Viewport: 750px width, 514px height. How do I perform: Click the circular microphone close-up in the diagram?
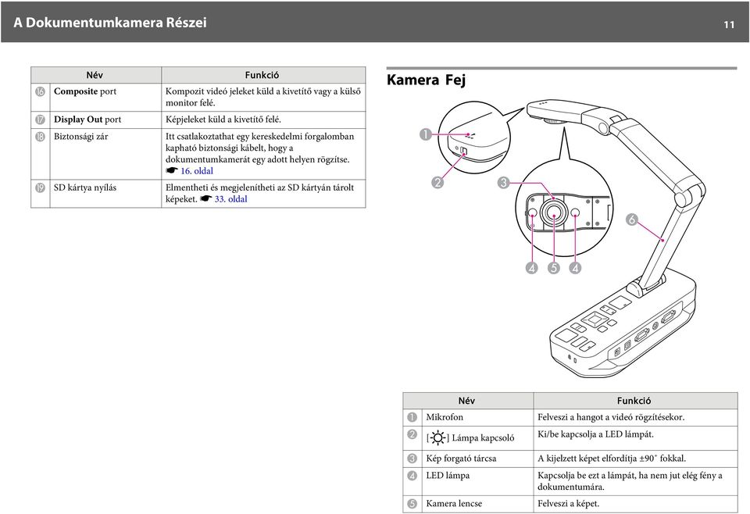tap(474, 138)
